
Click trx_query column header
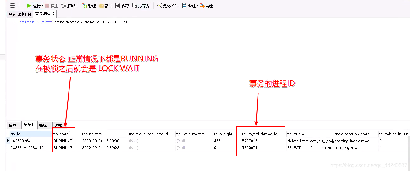tap(310, 134)
